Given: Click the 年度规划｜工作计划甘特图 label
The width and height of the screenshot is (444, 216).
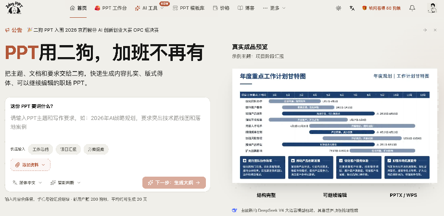Looking at the screenshot, I should pyautogui.click(x=402, y=76).
